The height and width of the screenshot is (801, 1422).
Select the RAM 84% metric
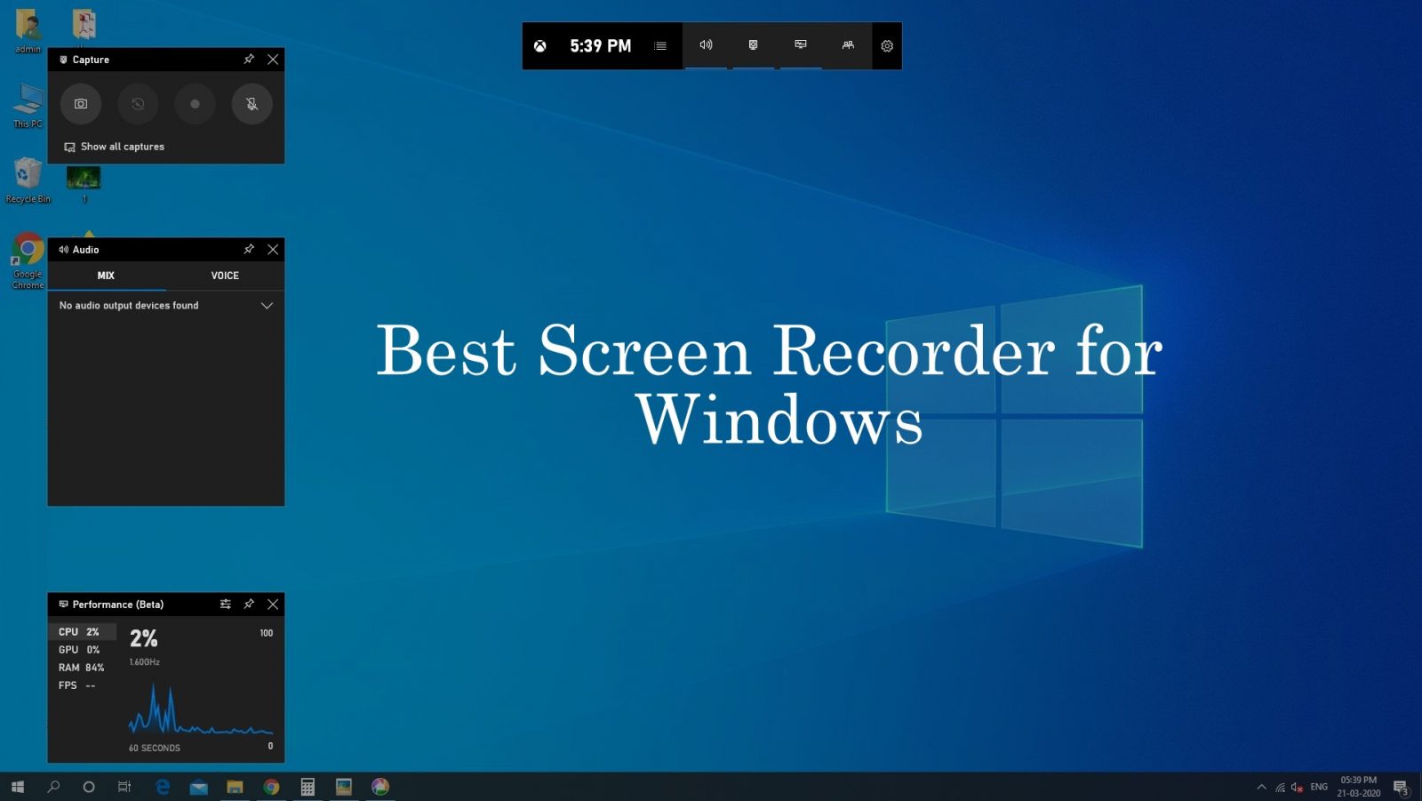coord(82,668)
